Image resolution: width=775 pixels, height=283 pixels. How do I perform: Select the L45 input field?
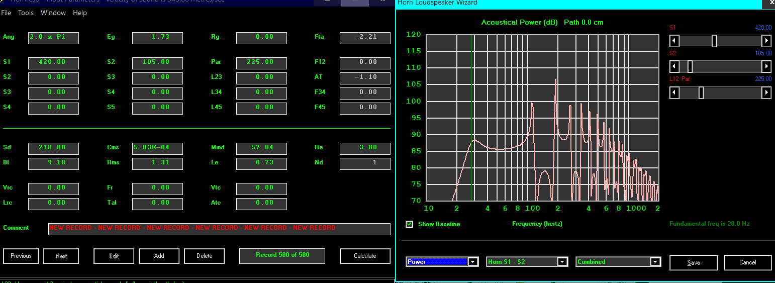pos(261,108)
